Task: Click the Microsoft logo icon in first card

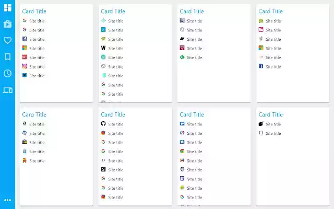Action: [x=25, y=48]
